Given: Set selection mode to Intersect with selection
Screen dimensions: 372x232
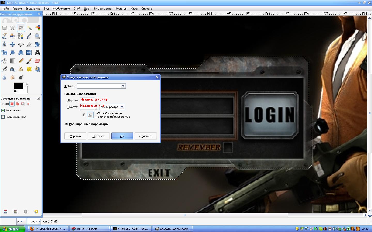Looking at the screenshot, I should [28, 104].
